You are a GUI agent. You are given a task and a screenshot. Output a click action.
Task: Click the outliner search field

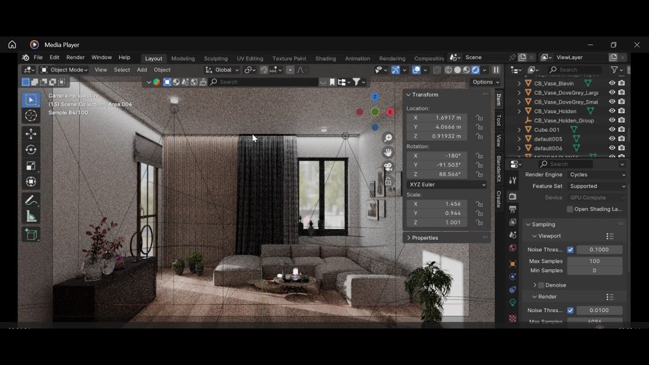pyautogui.click(x=574, y=70)
